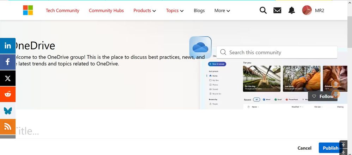This screenshot has height=155, width=352.
Task: Expand the Topics menu
Action: [175, 11]
